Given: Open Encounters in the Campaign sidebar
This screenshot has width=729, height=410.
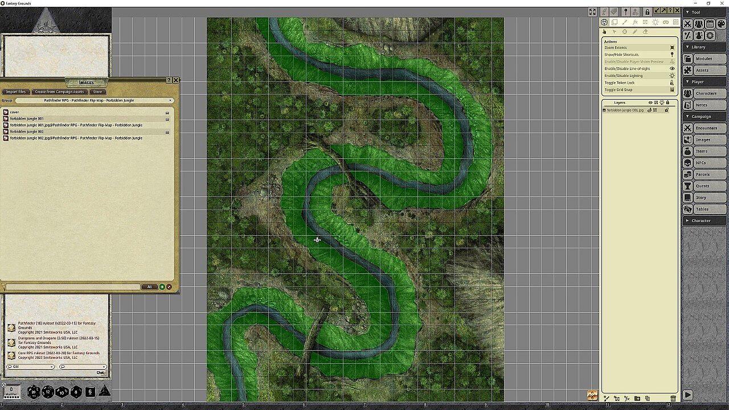Looking at the screenshot, I should tap(705, 128).
